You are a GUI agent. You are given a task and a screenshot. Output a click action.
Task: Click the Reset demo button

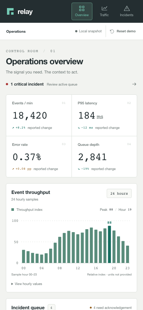[x=123, y=31]
